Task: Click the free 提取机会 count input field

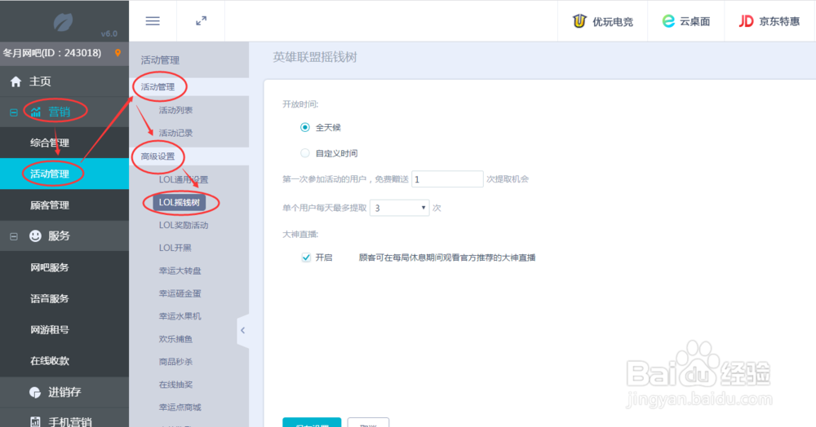Action: click(447, 178)
